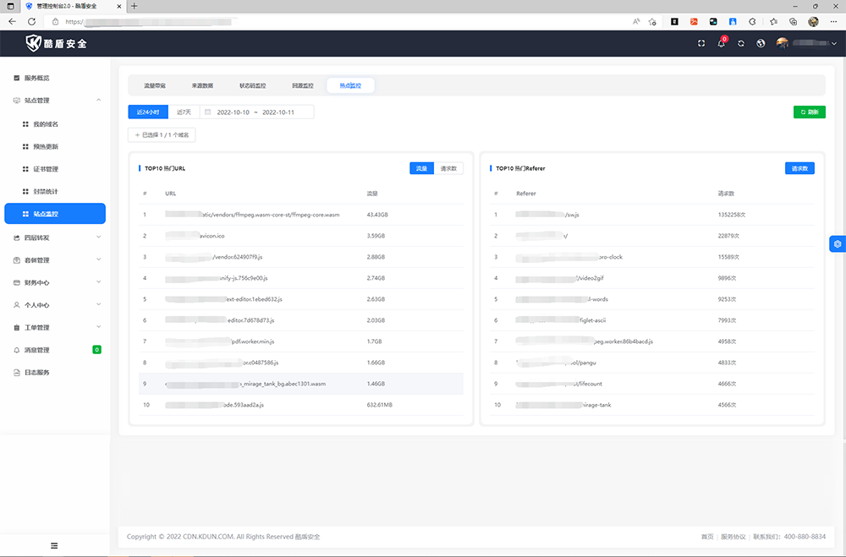Toggle fullscreen icon in the header
The width and height of the screenshot is (846, 557).
point(701,44)
